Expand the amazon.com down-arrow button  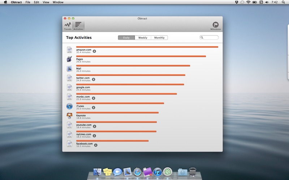[94, 51]
